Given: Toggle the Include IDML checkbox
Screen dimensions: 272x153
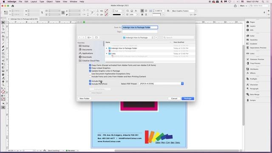Looking at the screenshot, I should 90,81.
